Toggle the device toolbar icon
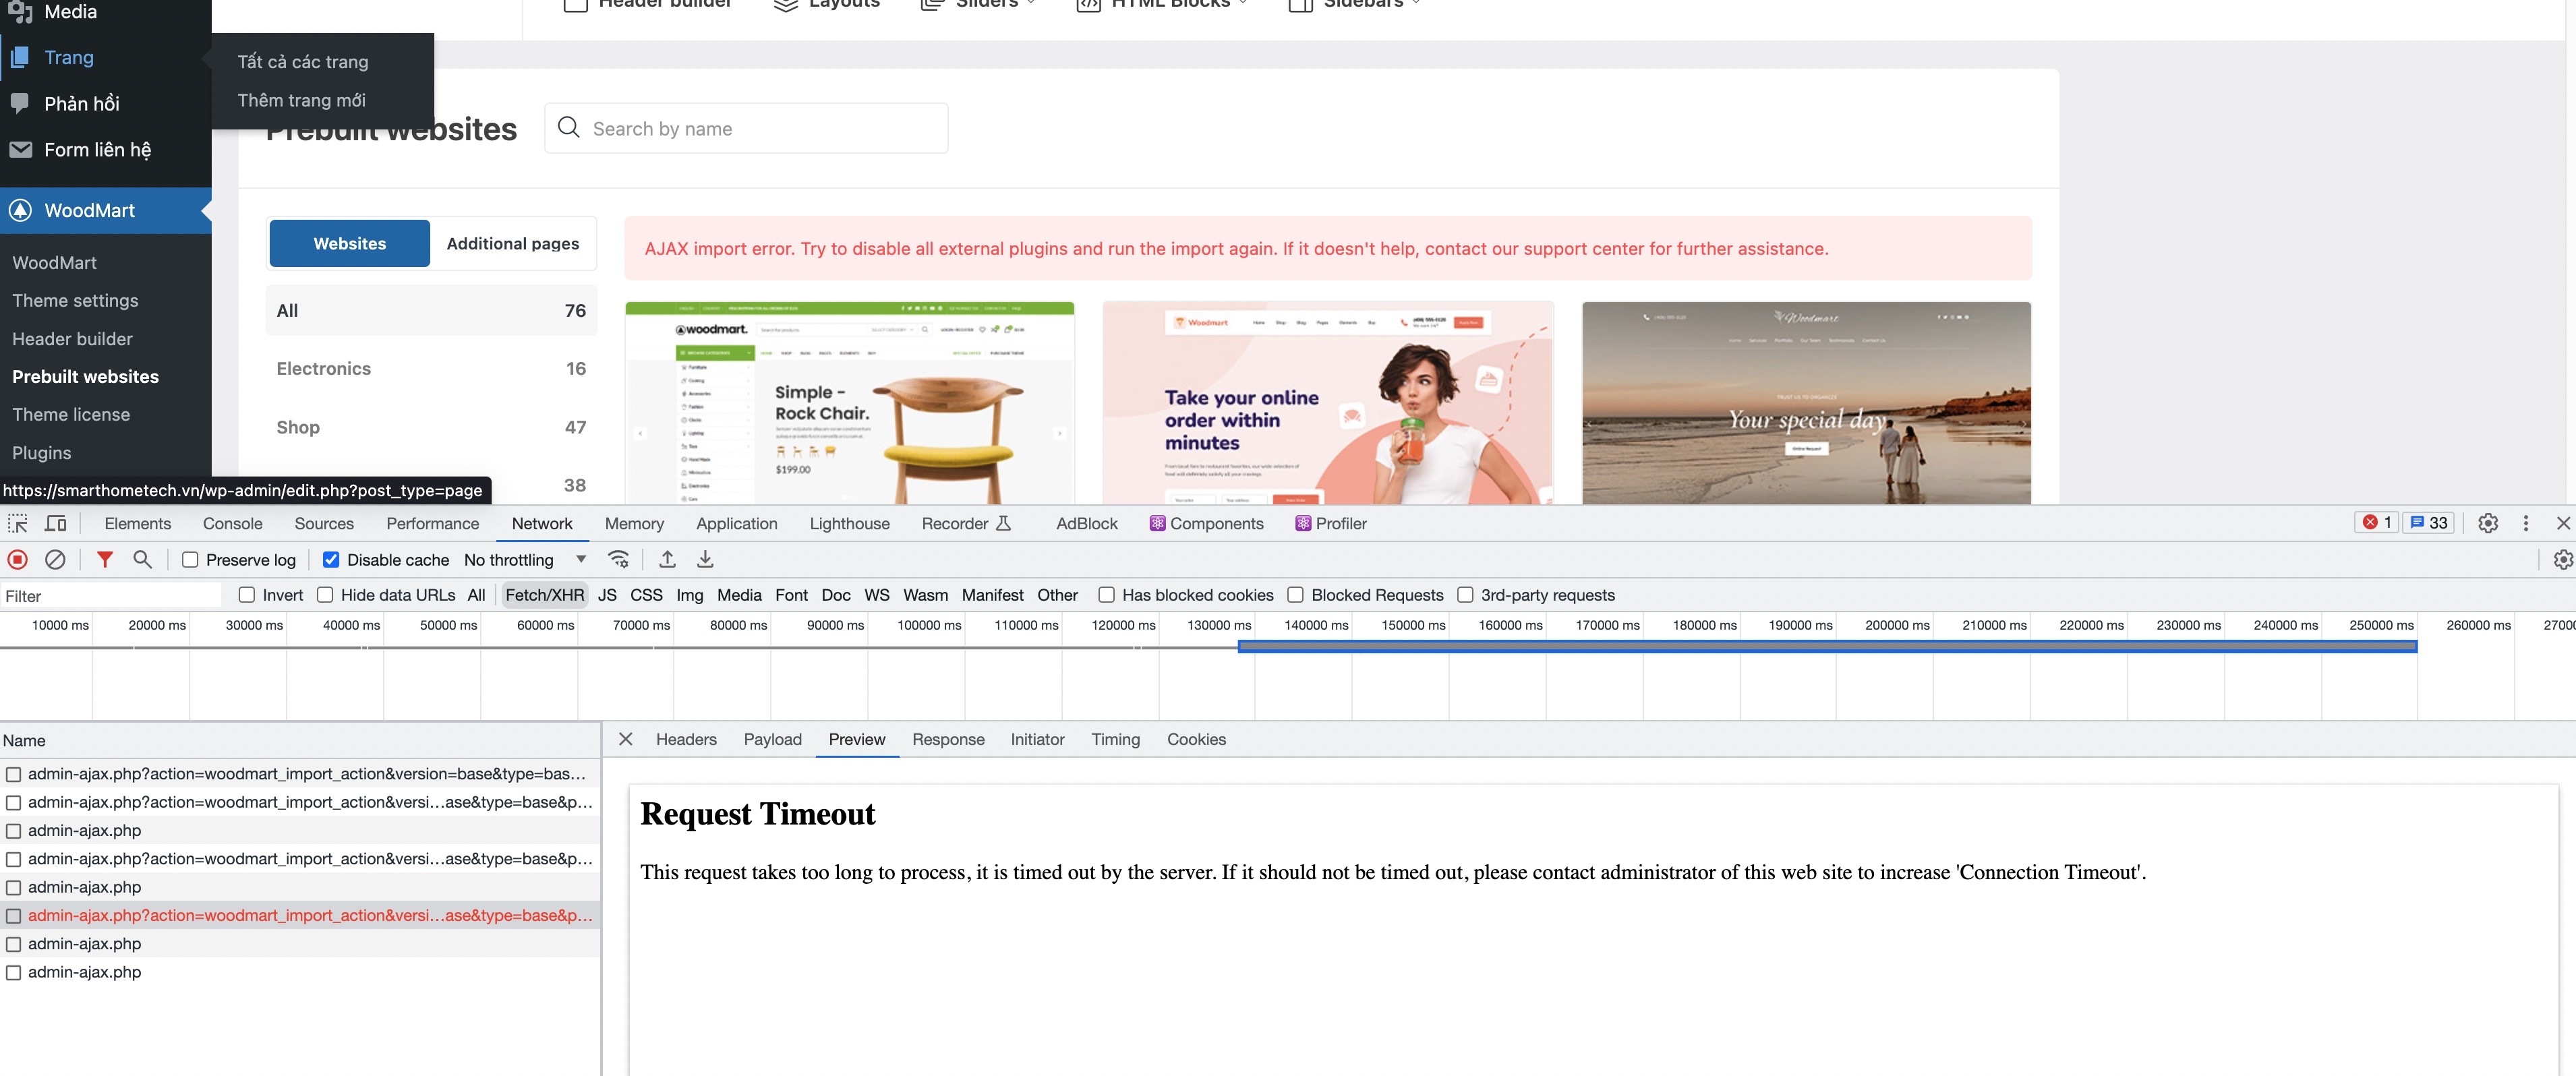Viewport: 2576px width, 1076px height. [56, 523]
